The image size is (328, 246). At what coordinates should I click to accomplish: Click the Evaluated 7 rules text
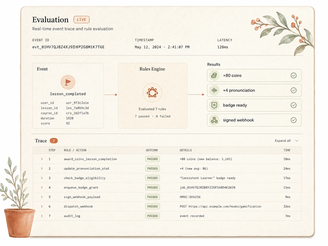[x=152, y=109]
